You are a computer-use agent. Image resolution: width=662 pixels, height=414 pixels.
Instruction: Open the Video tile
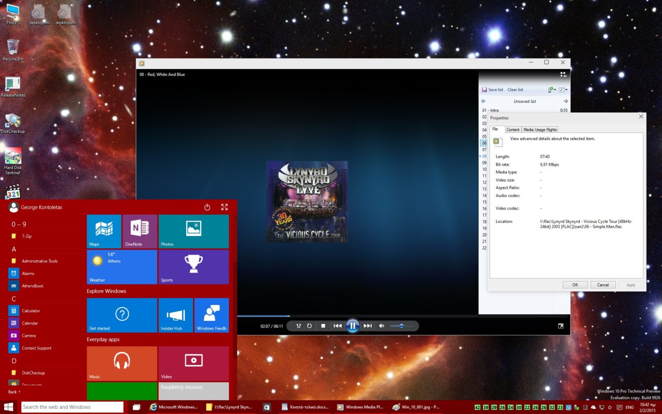(x=193, y=363)
